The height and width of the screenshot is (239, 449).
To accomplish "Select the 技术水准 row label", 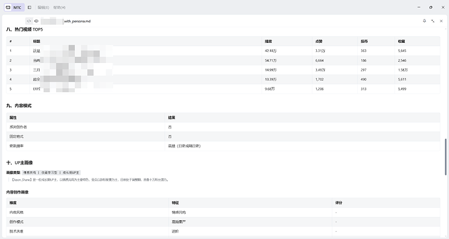I will click(16, 231).
